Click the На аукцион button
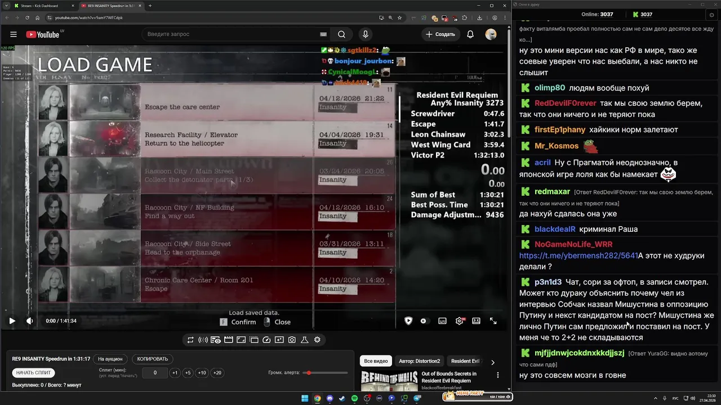 click(110, 359)
